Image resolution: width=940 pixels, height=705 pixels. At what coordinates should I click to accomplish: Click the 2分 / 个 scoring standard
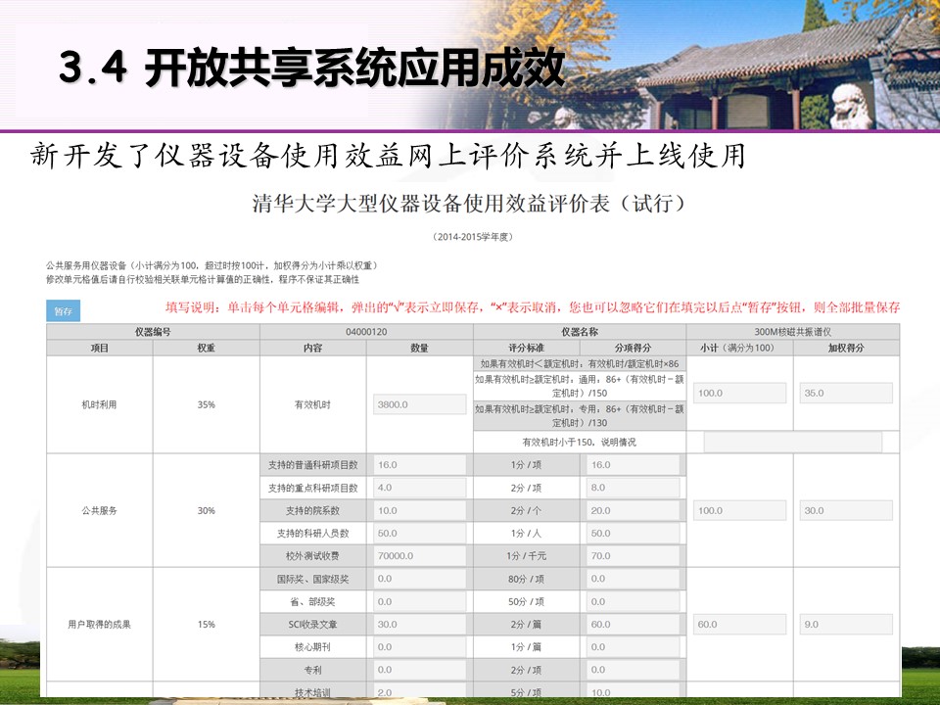[527, 510]
